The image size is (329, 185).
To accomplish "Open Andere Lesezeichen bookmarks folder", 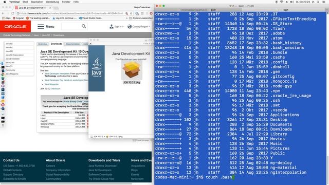I will pos(141,18).
